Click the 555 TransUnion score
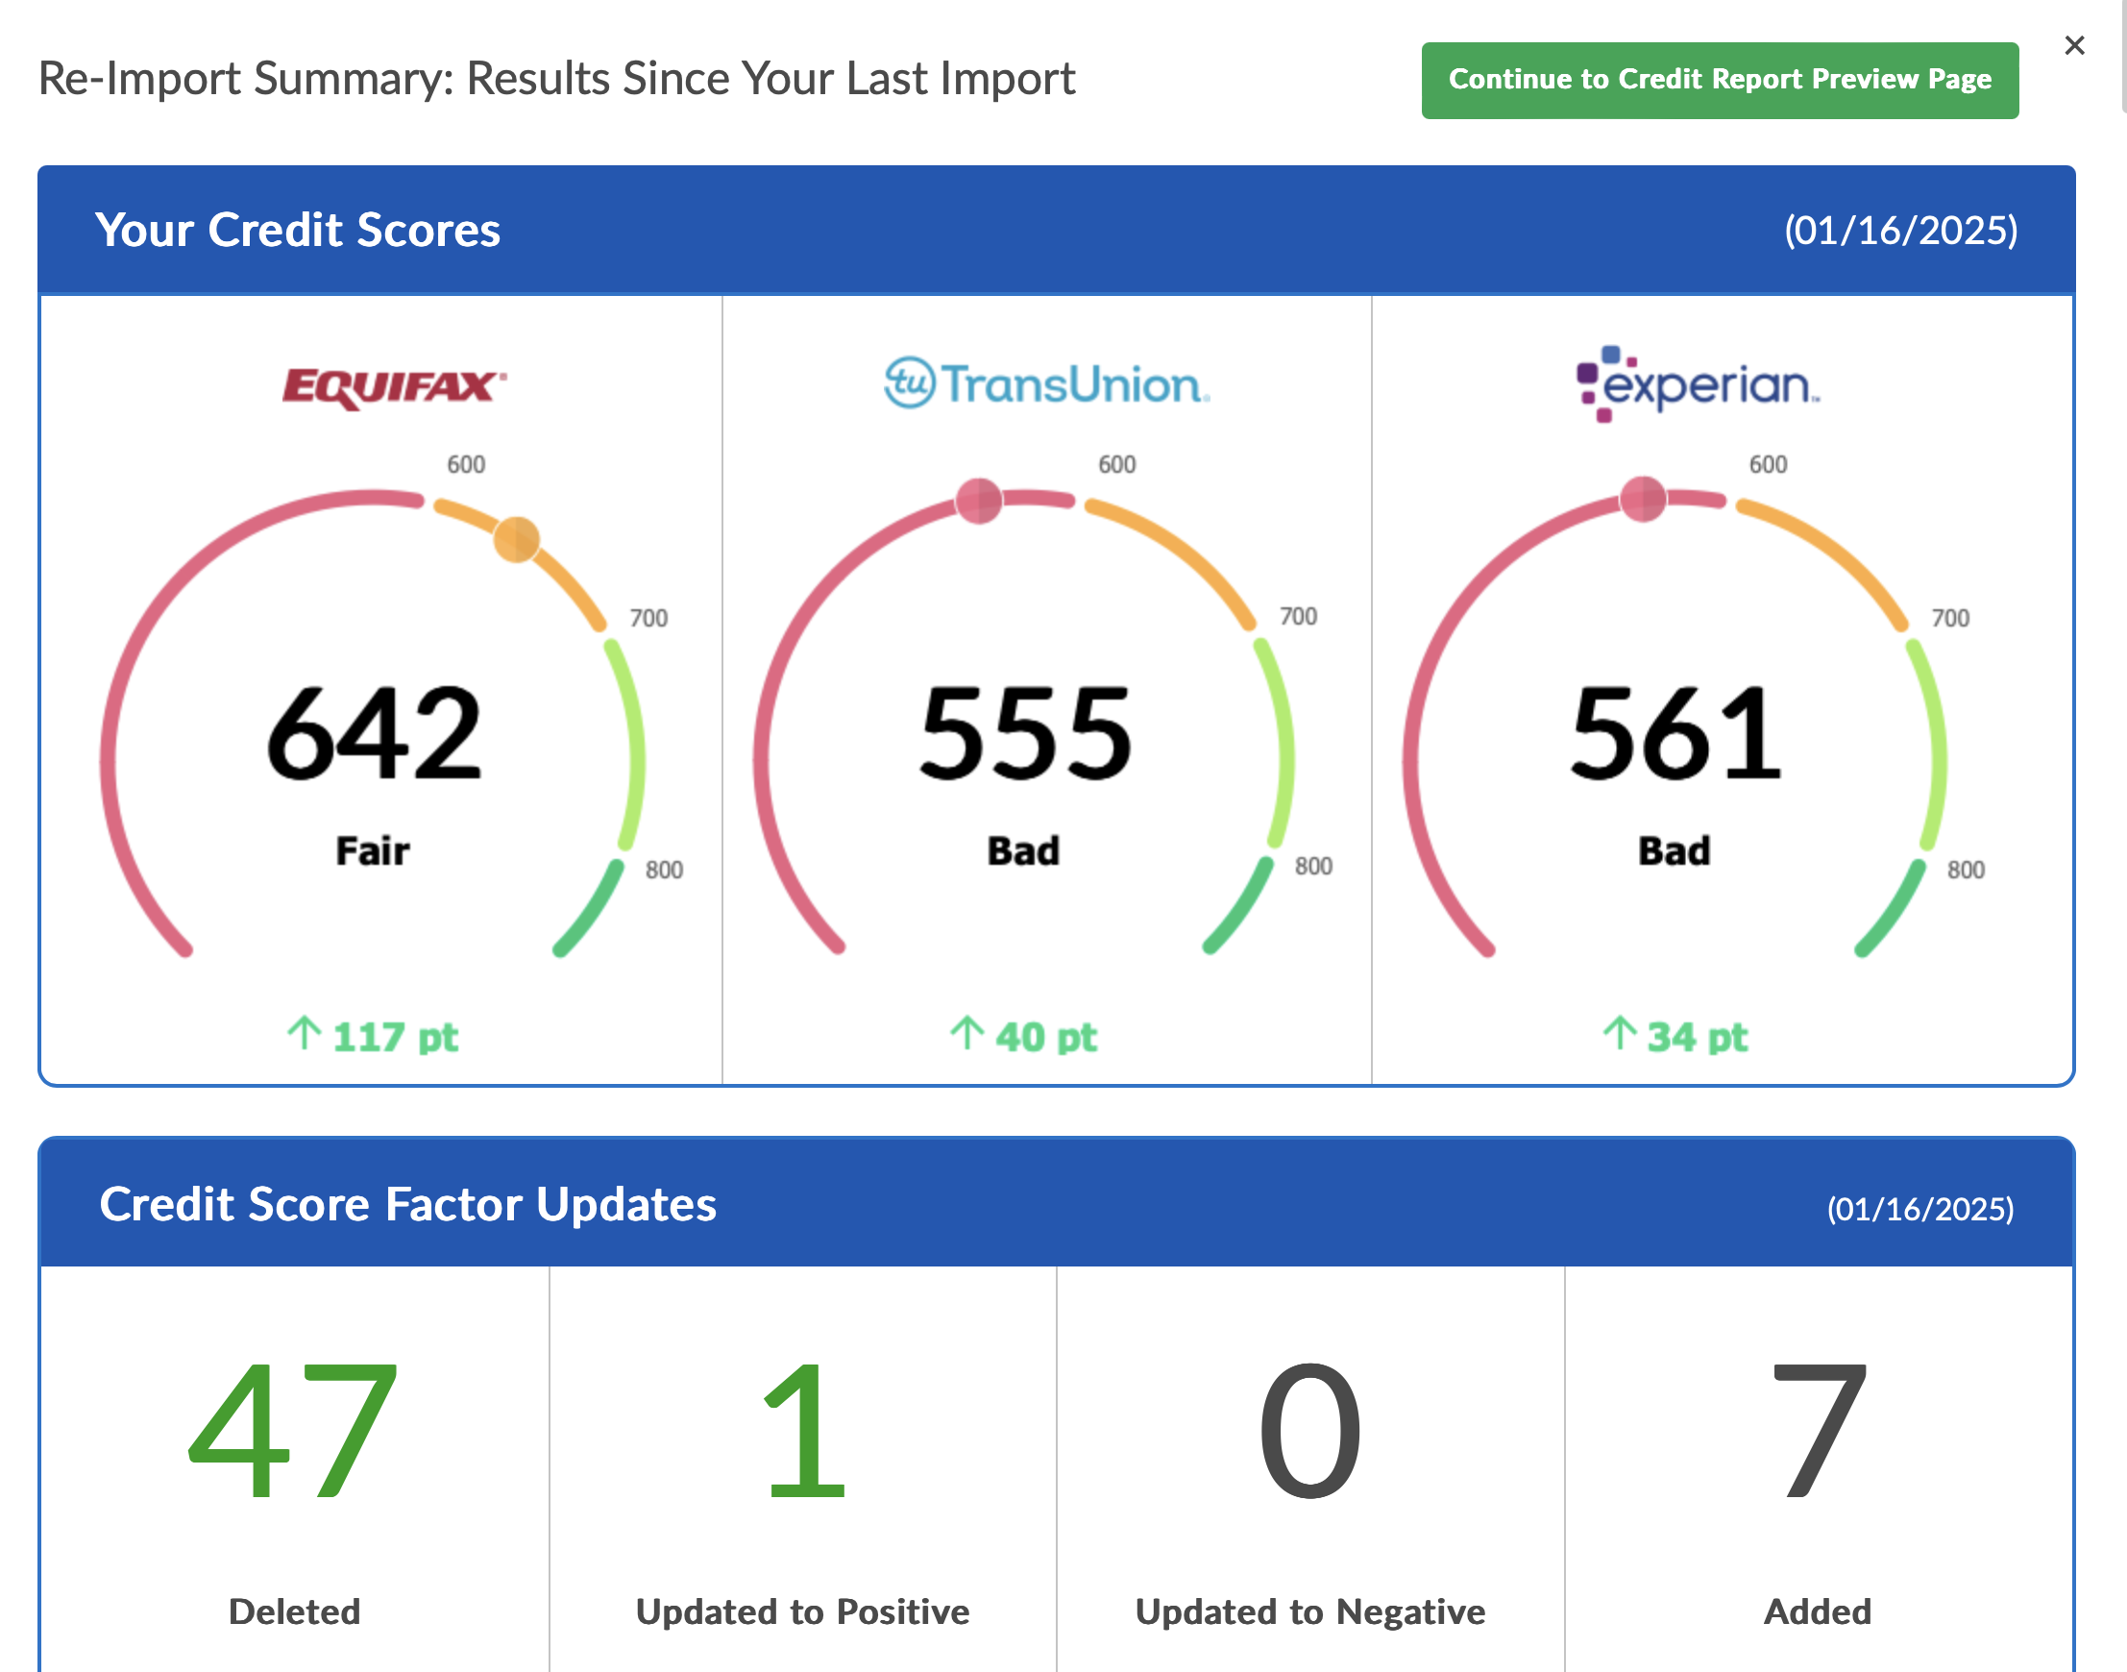 [x=1024, y=734]
